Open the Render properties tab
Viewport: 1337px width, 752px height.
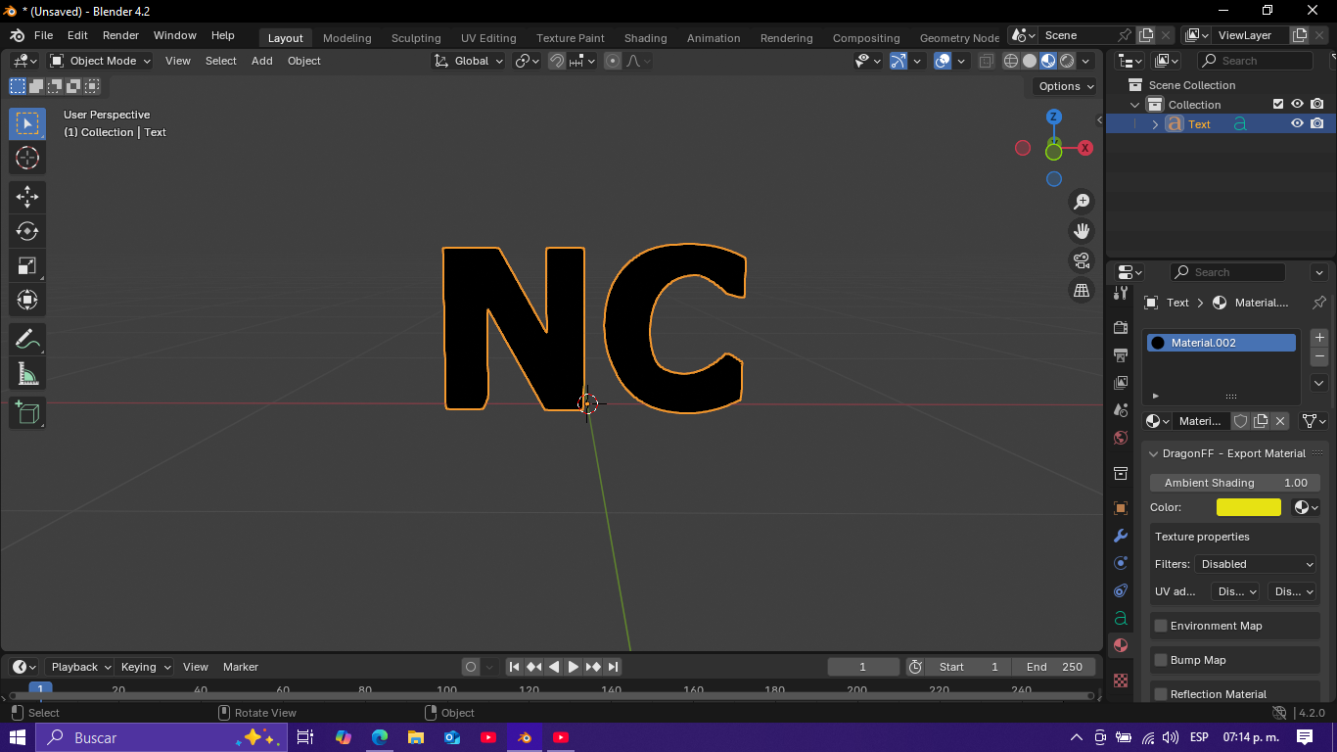click(1121, 327)
